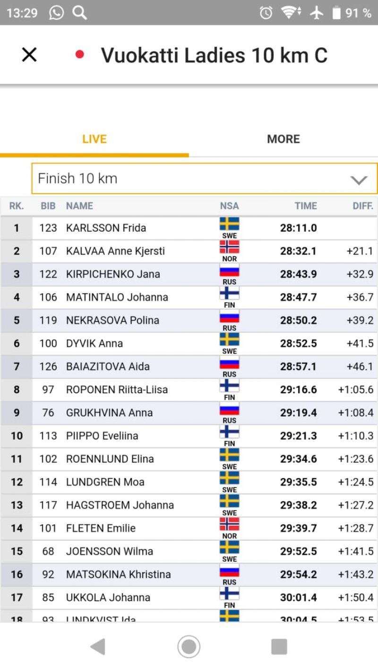378x672 pixels.
Task: Expand the split selector chevron arrow
Action: (x=359, y=180)
